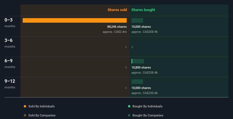Click the 88,246 shares value
The width and height of the screenshot is (233, 119).
click(117, 27)
